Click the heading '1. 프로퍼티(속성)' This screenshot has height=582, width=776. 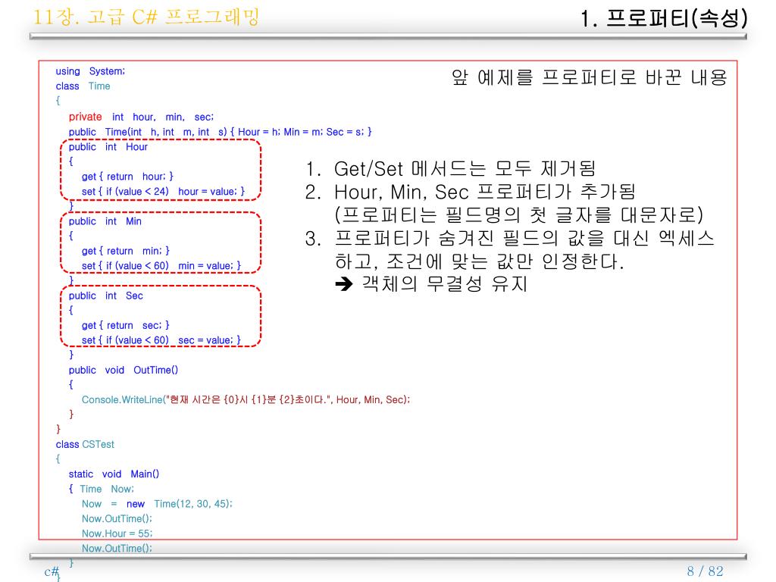(664, 19)
